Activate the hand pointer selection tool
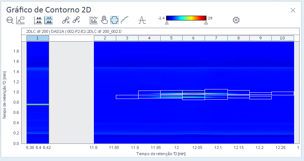The width and height of the screenshot is (304, 161). 104,20
